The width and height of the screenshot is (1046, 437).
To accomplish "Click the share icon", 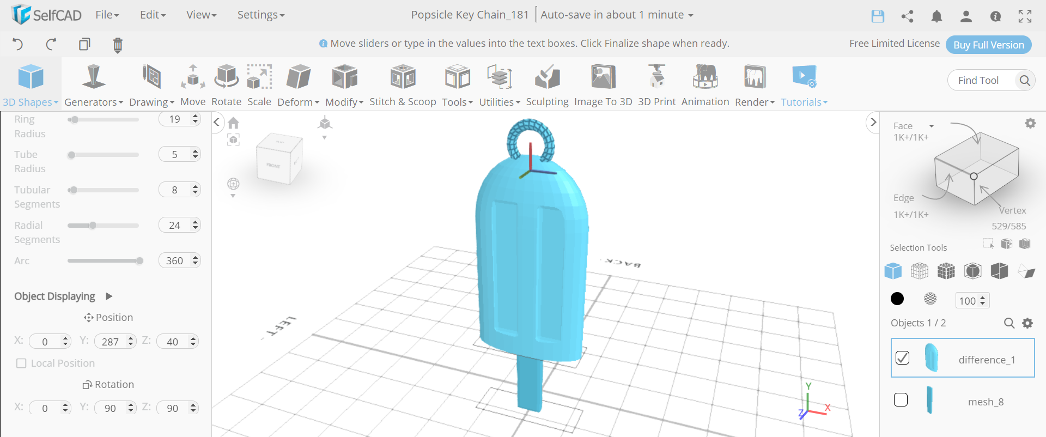I will tap(907, 16).
